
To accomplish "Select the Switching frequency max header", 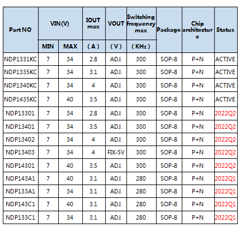I will pos(141,23).
